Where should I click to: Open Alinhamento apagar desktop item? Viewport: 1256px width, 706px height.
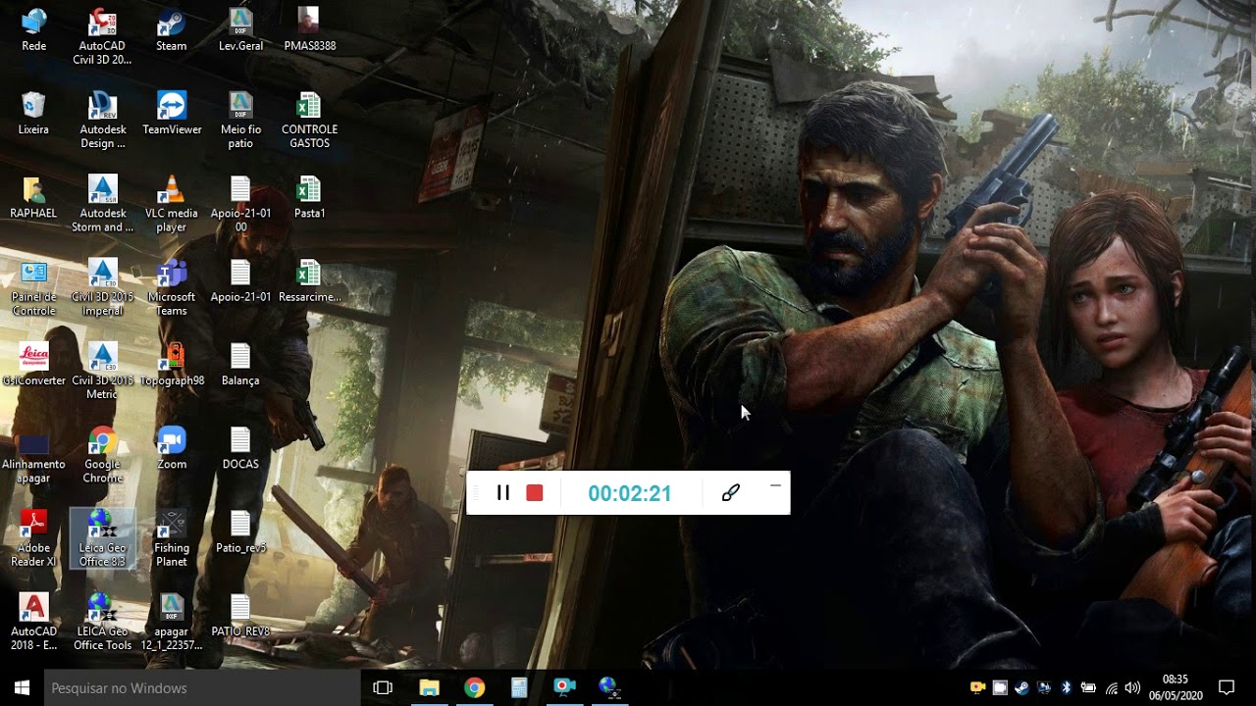coord(33,455)
